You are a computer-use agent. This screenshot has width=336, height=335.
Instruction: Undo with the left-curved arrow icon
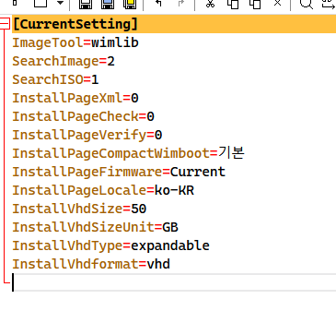pos(158,3)
